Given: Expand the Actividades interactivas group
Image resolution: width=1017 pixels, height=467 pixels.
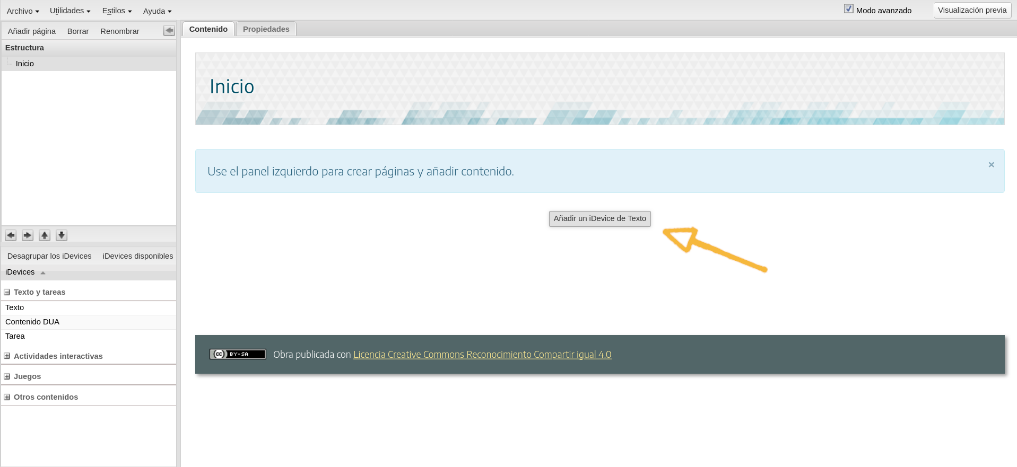Looking at the screenshot, I should tap(7, 356).
